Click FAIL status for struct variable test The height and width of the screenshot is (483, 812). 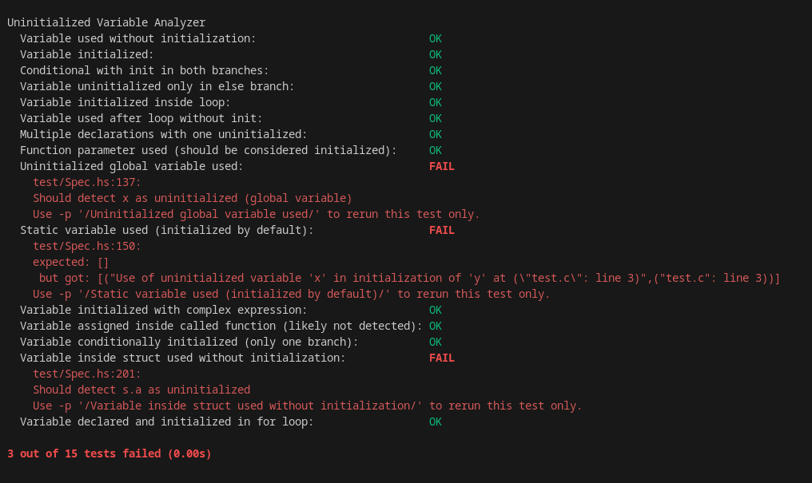(442, 358)
